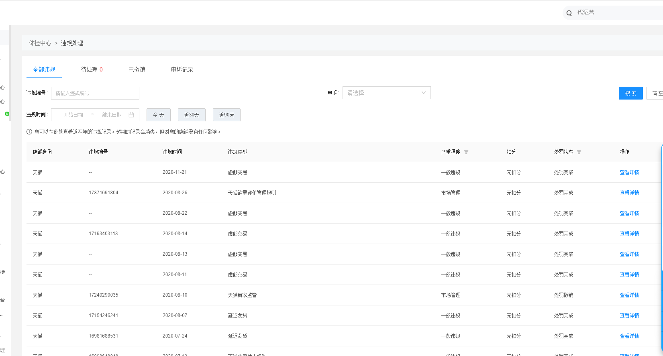View details for violation 17154246241

pos(629,315)
